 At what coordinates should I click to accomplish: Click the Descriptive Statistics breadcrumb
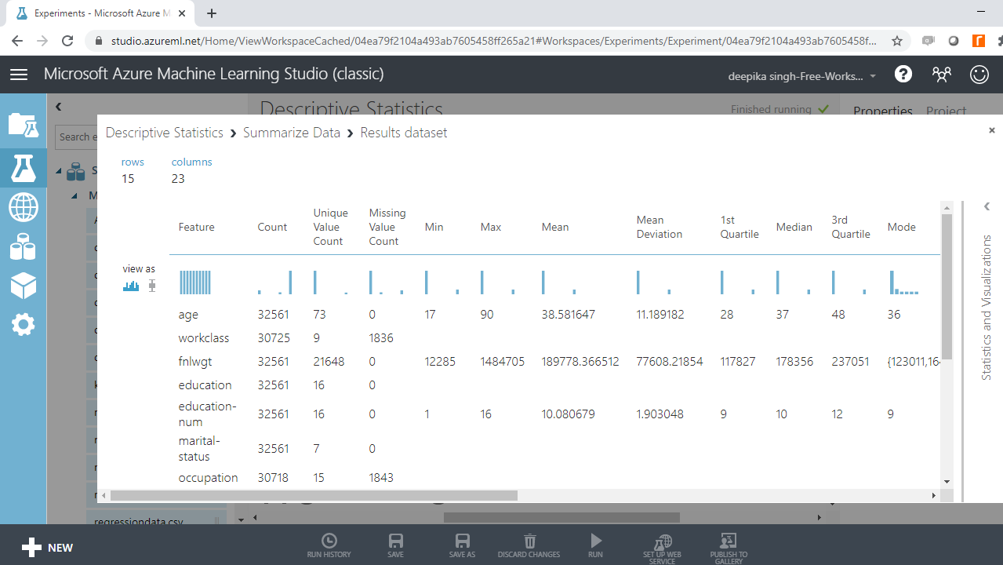click(165, 133)
